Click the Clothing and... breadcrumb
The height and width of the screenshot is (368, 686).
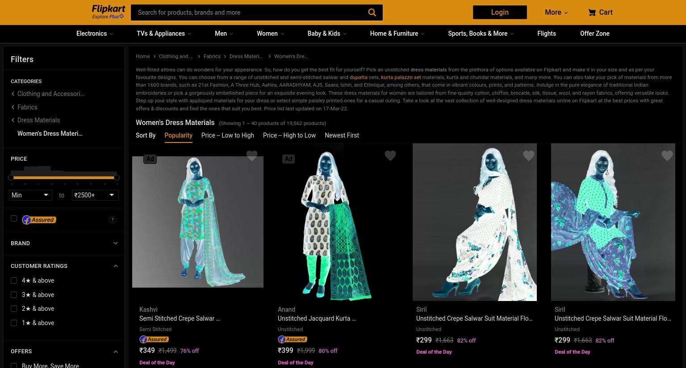[176, 56]
